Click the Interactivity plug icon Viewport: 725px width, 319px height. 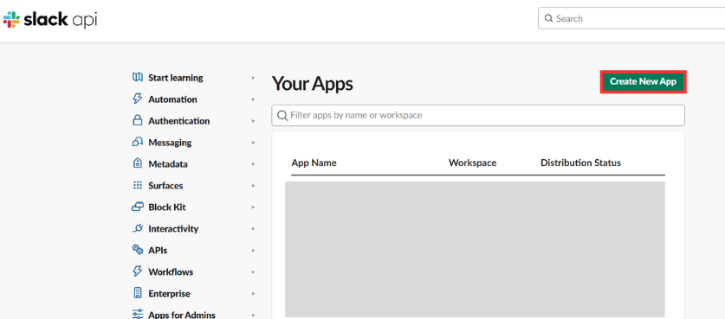[x=138, y=228]
